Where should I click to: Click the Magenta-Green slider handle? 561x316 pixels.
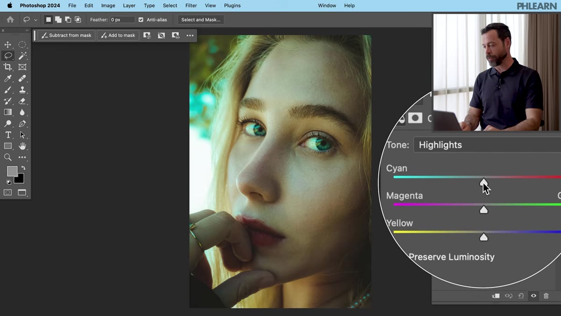(x=484, y=209)
